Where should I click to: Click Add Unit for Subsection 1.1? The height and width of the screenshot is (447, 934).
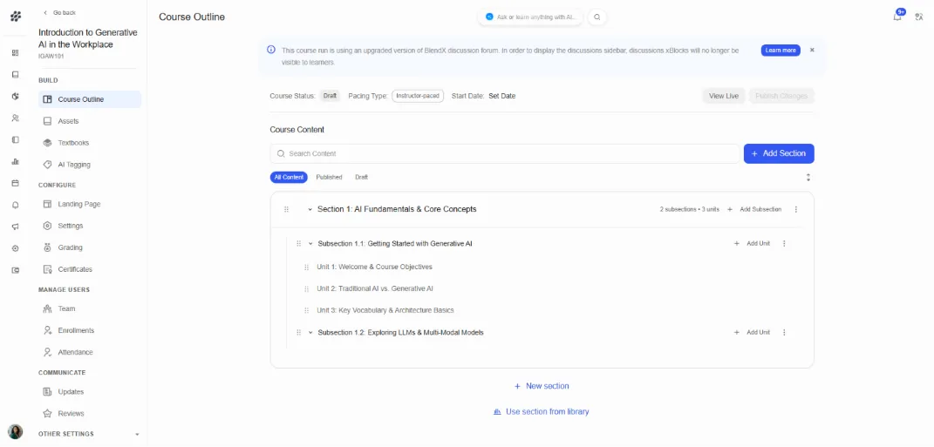point(753,243)
